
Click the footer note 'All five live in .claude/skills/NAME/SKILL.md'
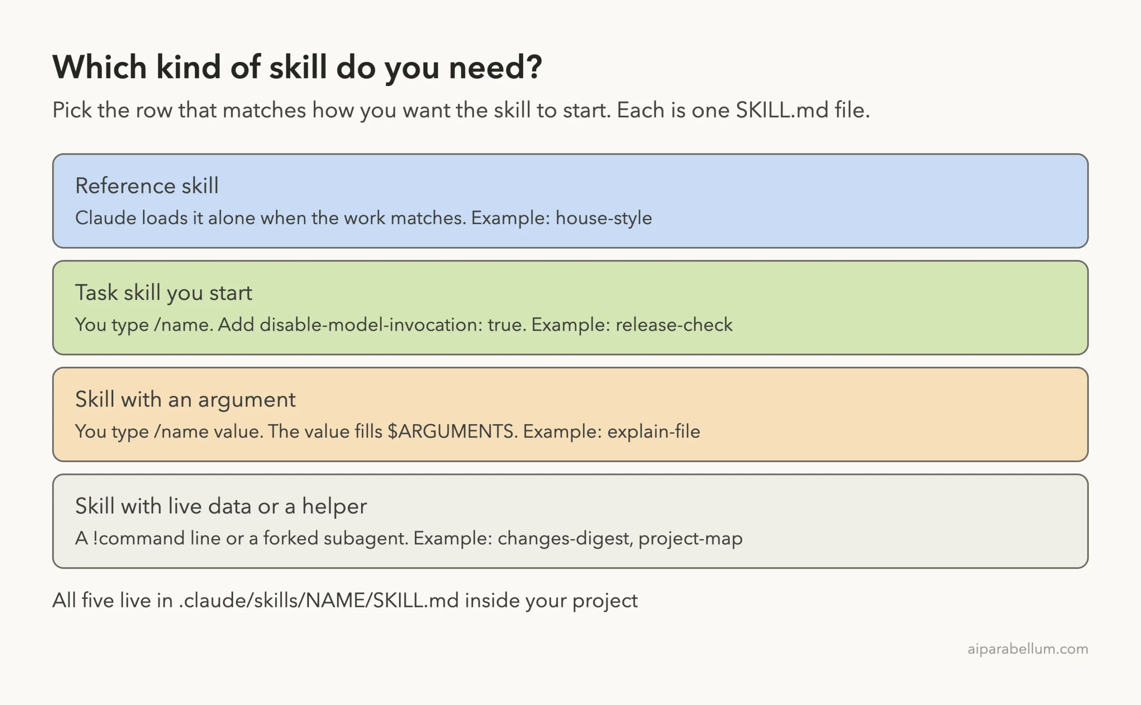(345, 601)
